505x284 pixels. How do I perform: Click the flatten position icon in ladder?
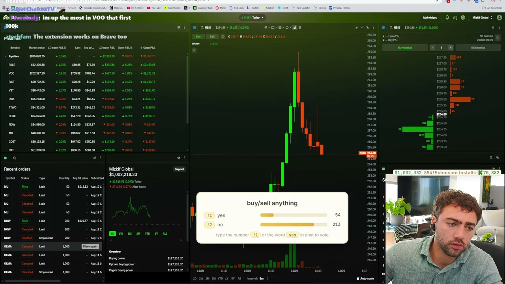pos(498,38)
